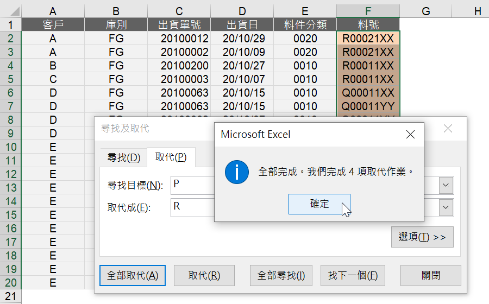Image resolution: width=489 pixels, height=304 pixels.
Task: Click cell A4 containing B
Action: [53, 65]
